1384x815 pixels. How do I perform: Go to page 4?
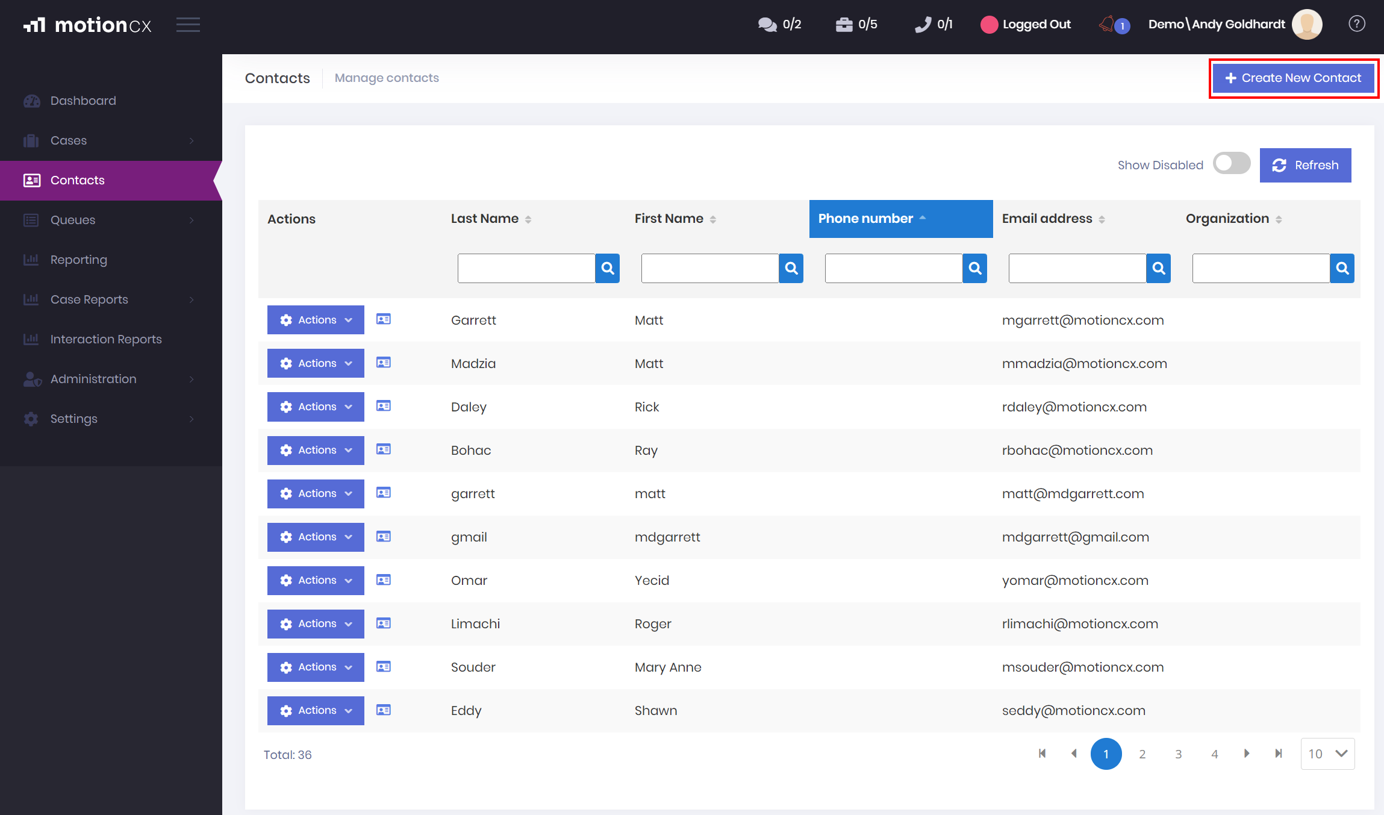1215,754
